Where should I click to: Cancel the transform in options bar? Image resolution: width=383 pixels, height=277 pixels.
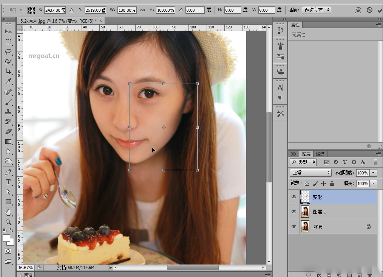click(x=369, y=10)
